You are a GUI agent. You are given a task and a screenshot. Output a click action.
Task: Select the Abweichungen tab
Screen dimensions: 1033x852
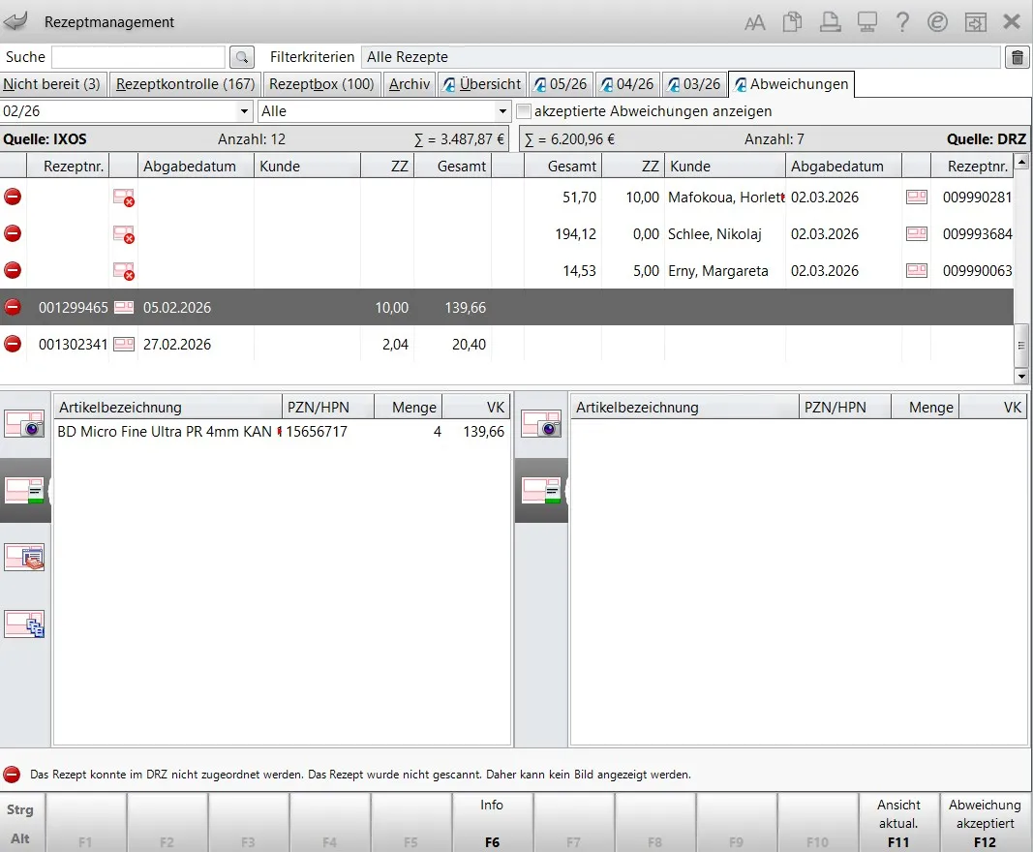pos(791,84)
